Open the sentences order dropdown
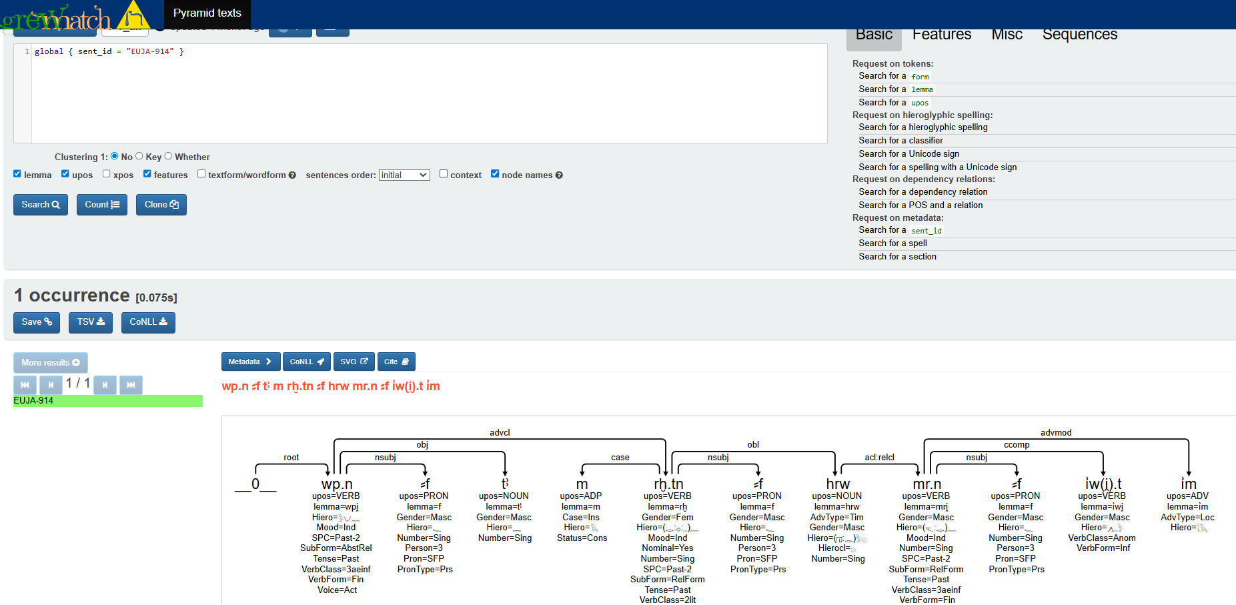Image resolution: width=1236 pixels, height=605 pixels. click(x=404, y=175)
